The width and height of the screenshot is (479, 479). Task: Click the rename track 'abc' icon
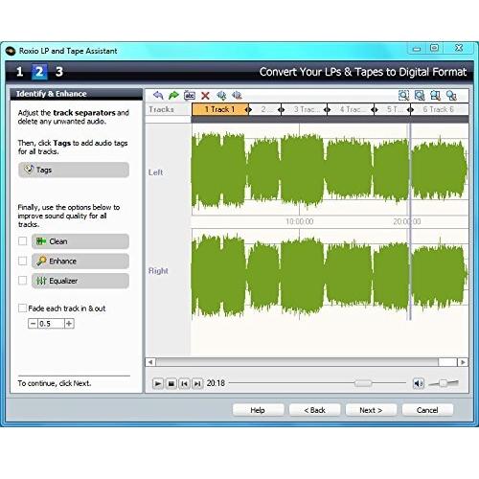pos(190,95)
